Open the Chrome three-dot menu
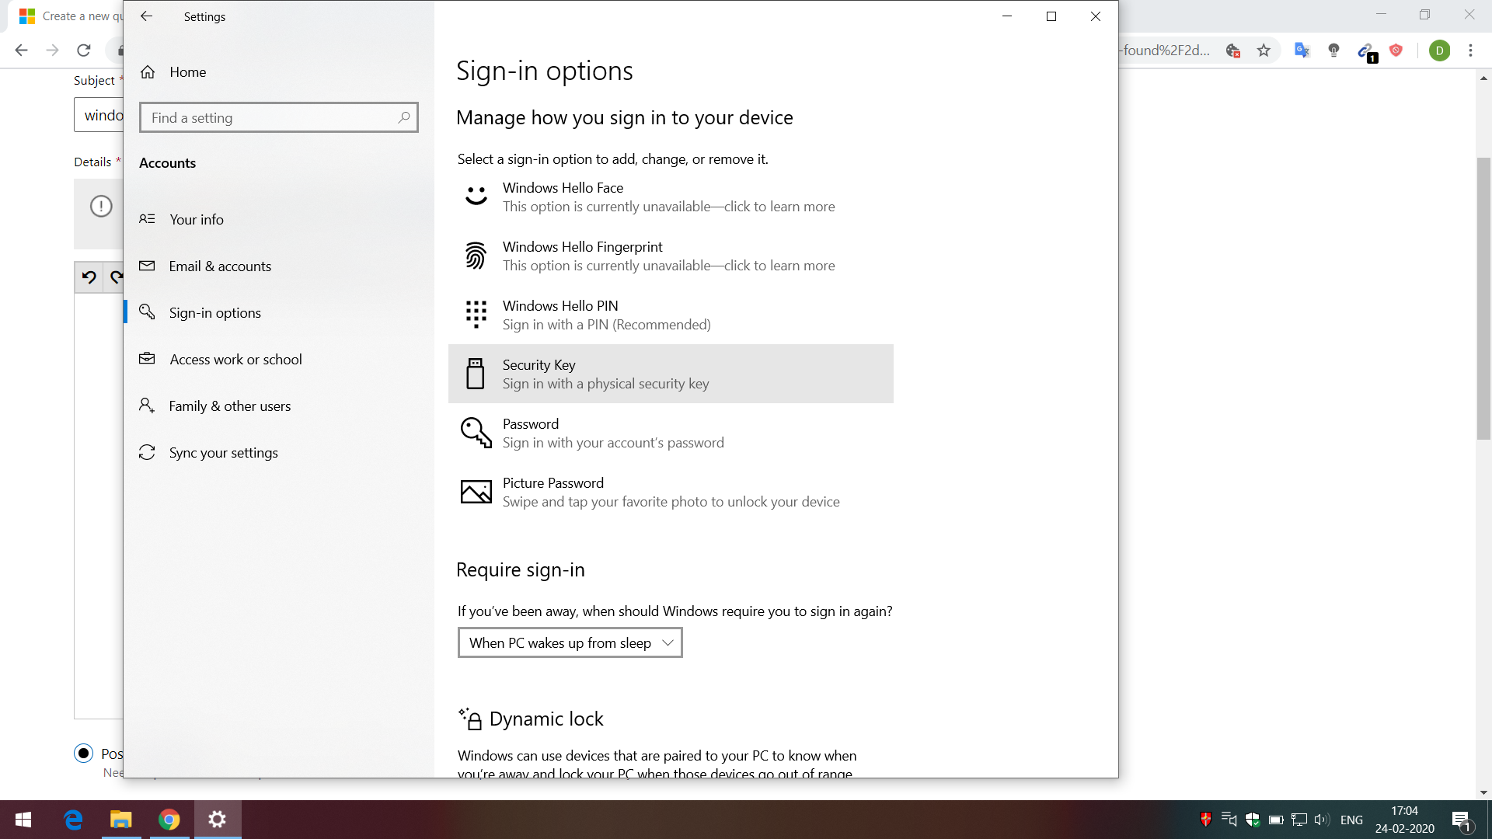The width and height of the screenshot is (1492, 839). click(x=1470, y=50)
